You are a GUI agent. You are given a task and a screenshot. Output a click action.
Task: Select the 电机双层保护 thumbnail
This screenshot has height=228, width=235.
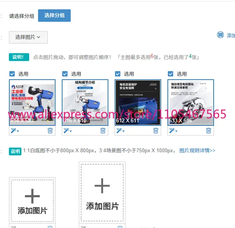coord(138,103)
